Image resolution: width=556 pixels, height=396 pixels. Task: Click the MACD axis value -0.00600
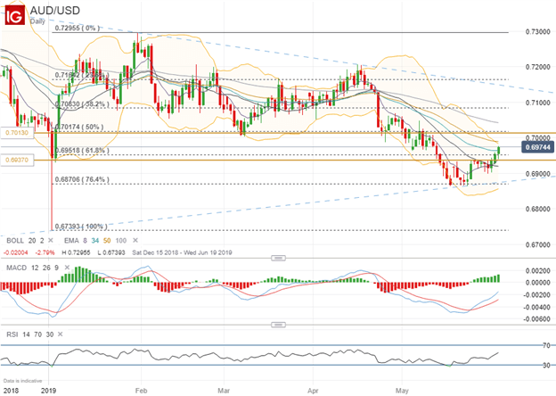pos(537,319)
